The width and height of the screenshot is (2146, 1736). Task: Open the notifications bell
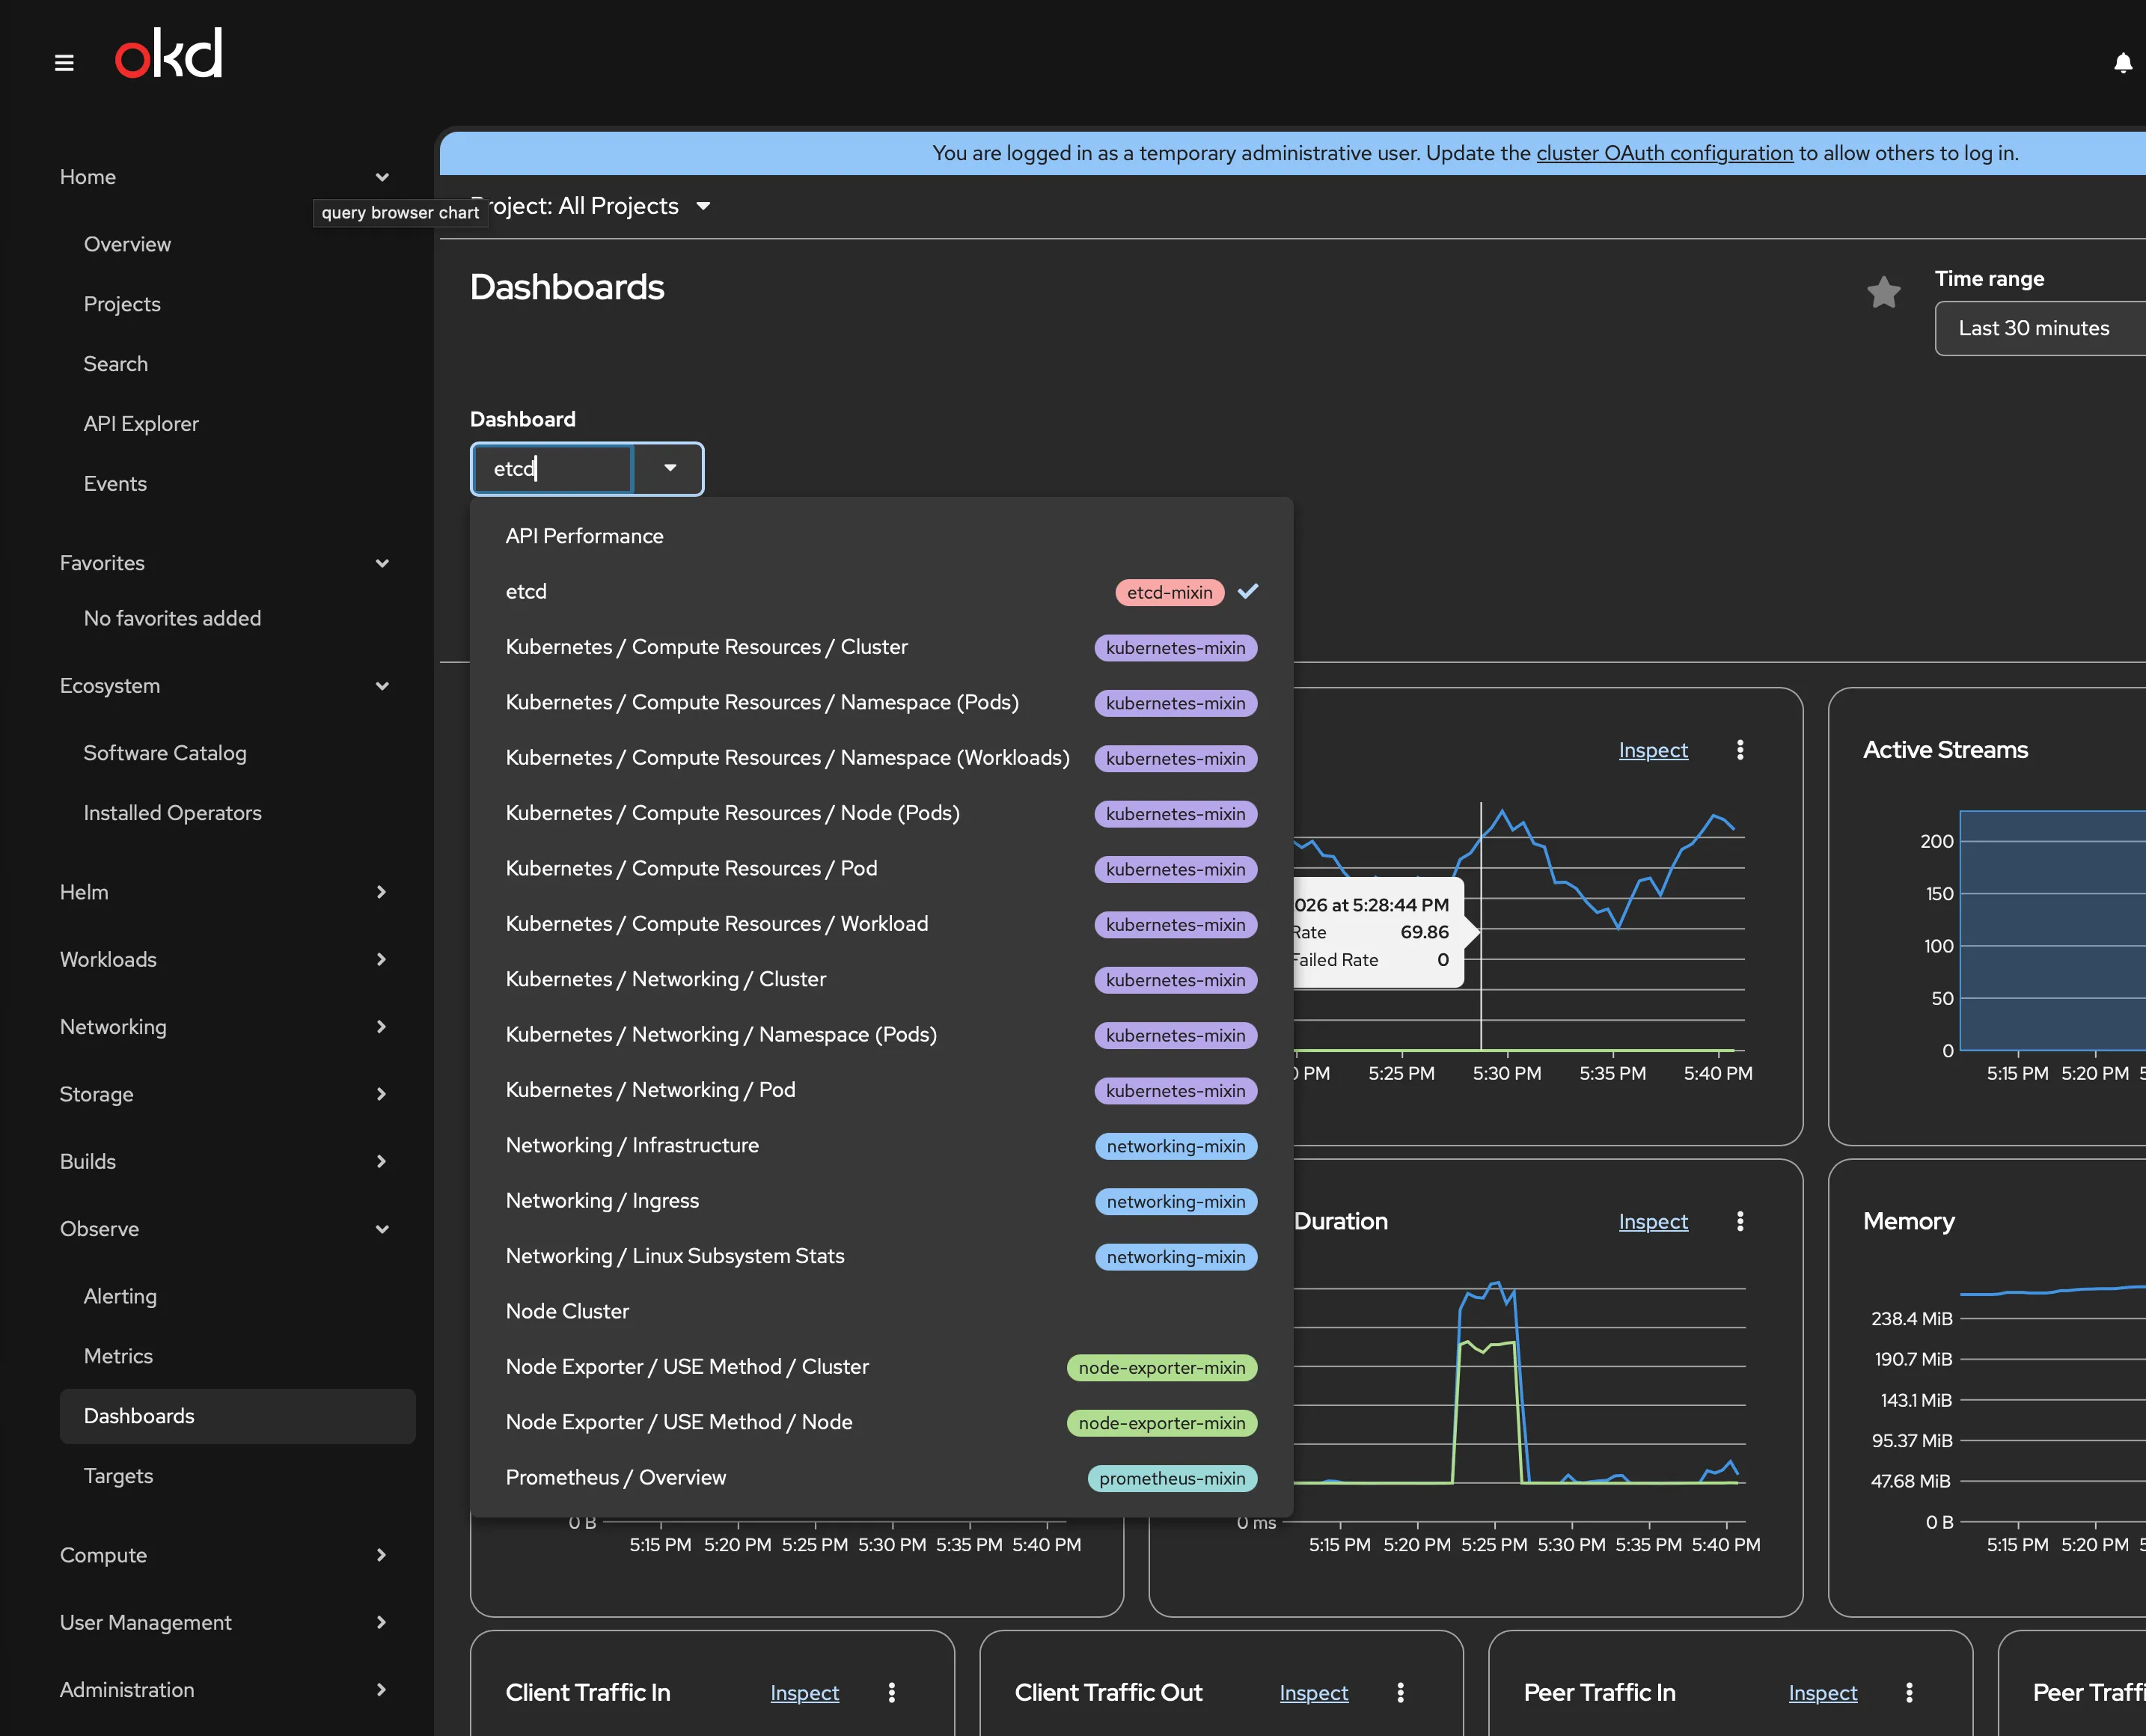click(2122, 63)
